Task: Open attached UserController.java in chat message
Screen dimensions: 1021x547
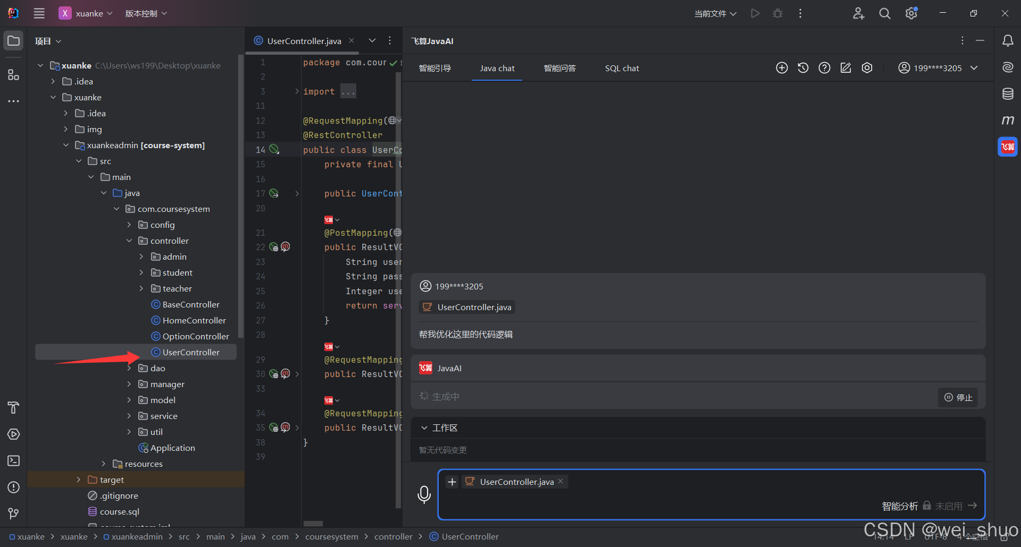Action: [x=467, y=307]
